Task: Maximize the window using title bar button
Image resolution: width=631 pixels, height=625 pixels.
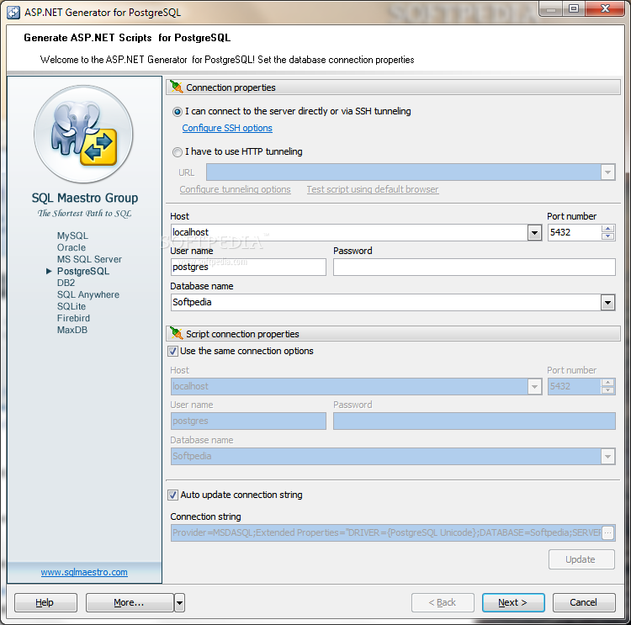Action: pyautogui.click(x=574, y=8)
